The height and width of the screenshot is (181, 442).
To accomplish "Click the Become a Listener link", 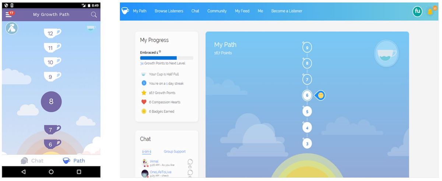I will tap(287, 11).
